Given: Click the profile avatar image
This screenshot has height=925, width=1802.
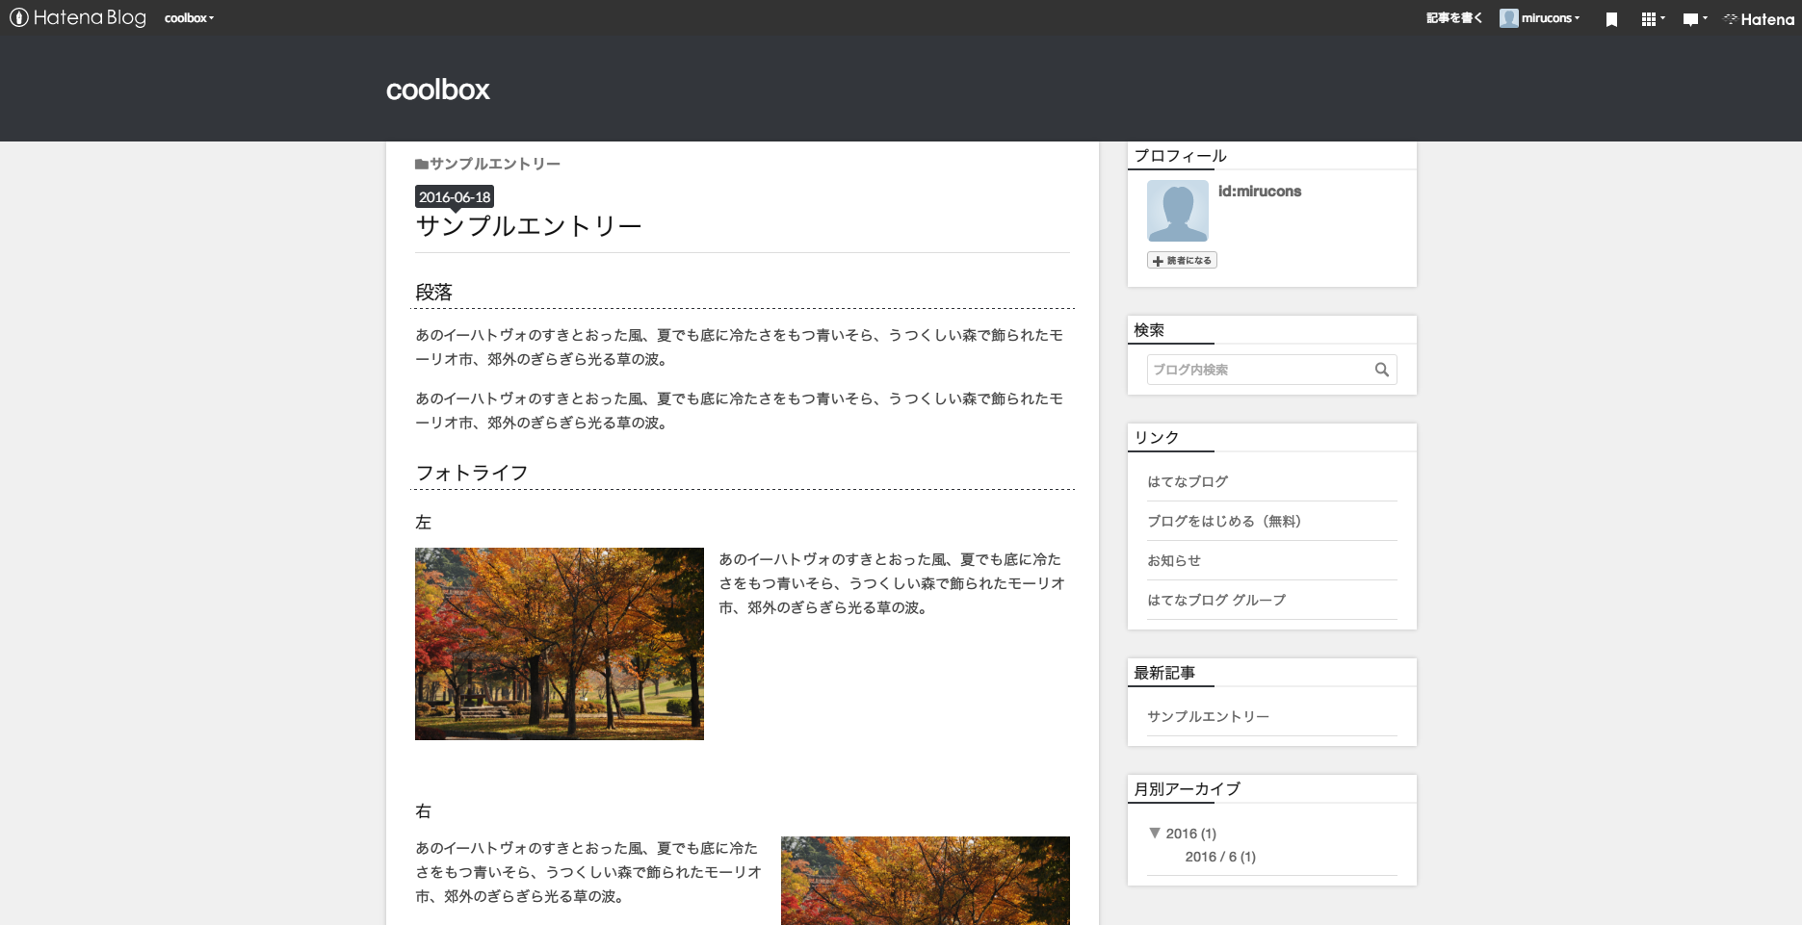Looking at the screenshot, I should pos(1178,211).
